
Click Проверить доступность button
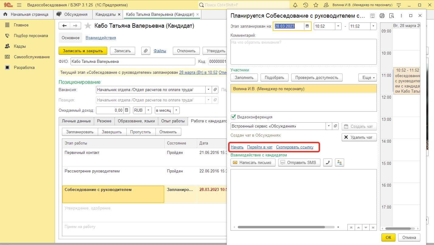pos(317,77)
